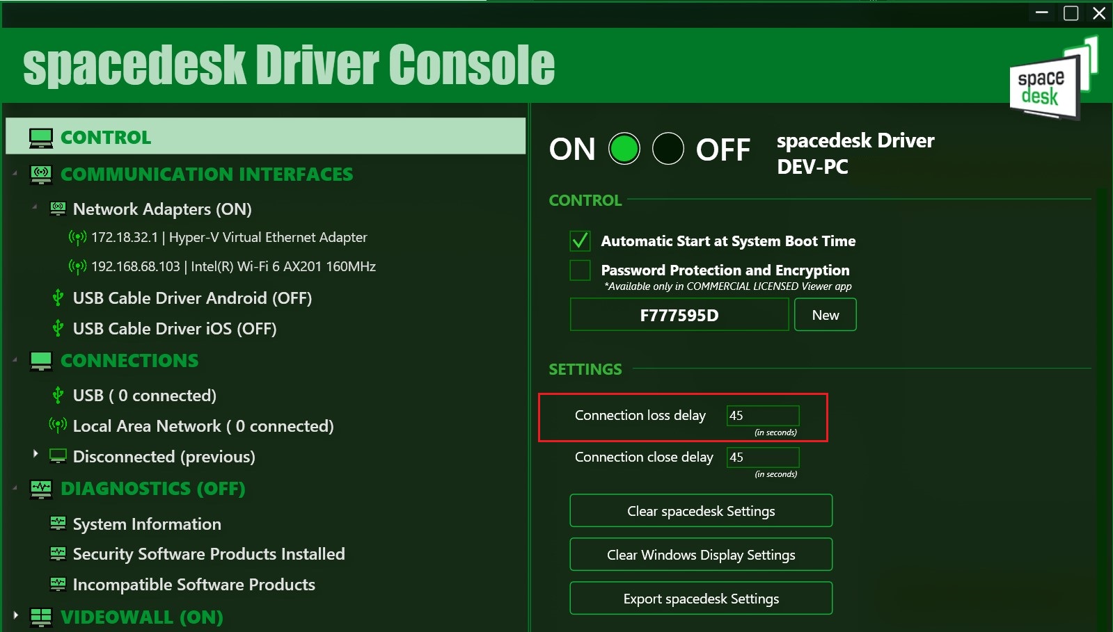Viewport: 1113px width, 632px height.
Task: Edit the Connection loss delay field
Action: click(x=763, y=416)
